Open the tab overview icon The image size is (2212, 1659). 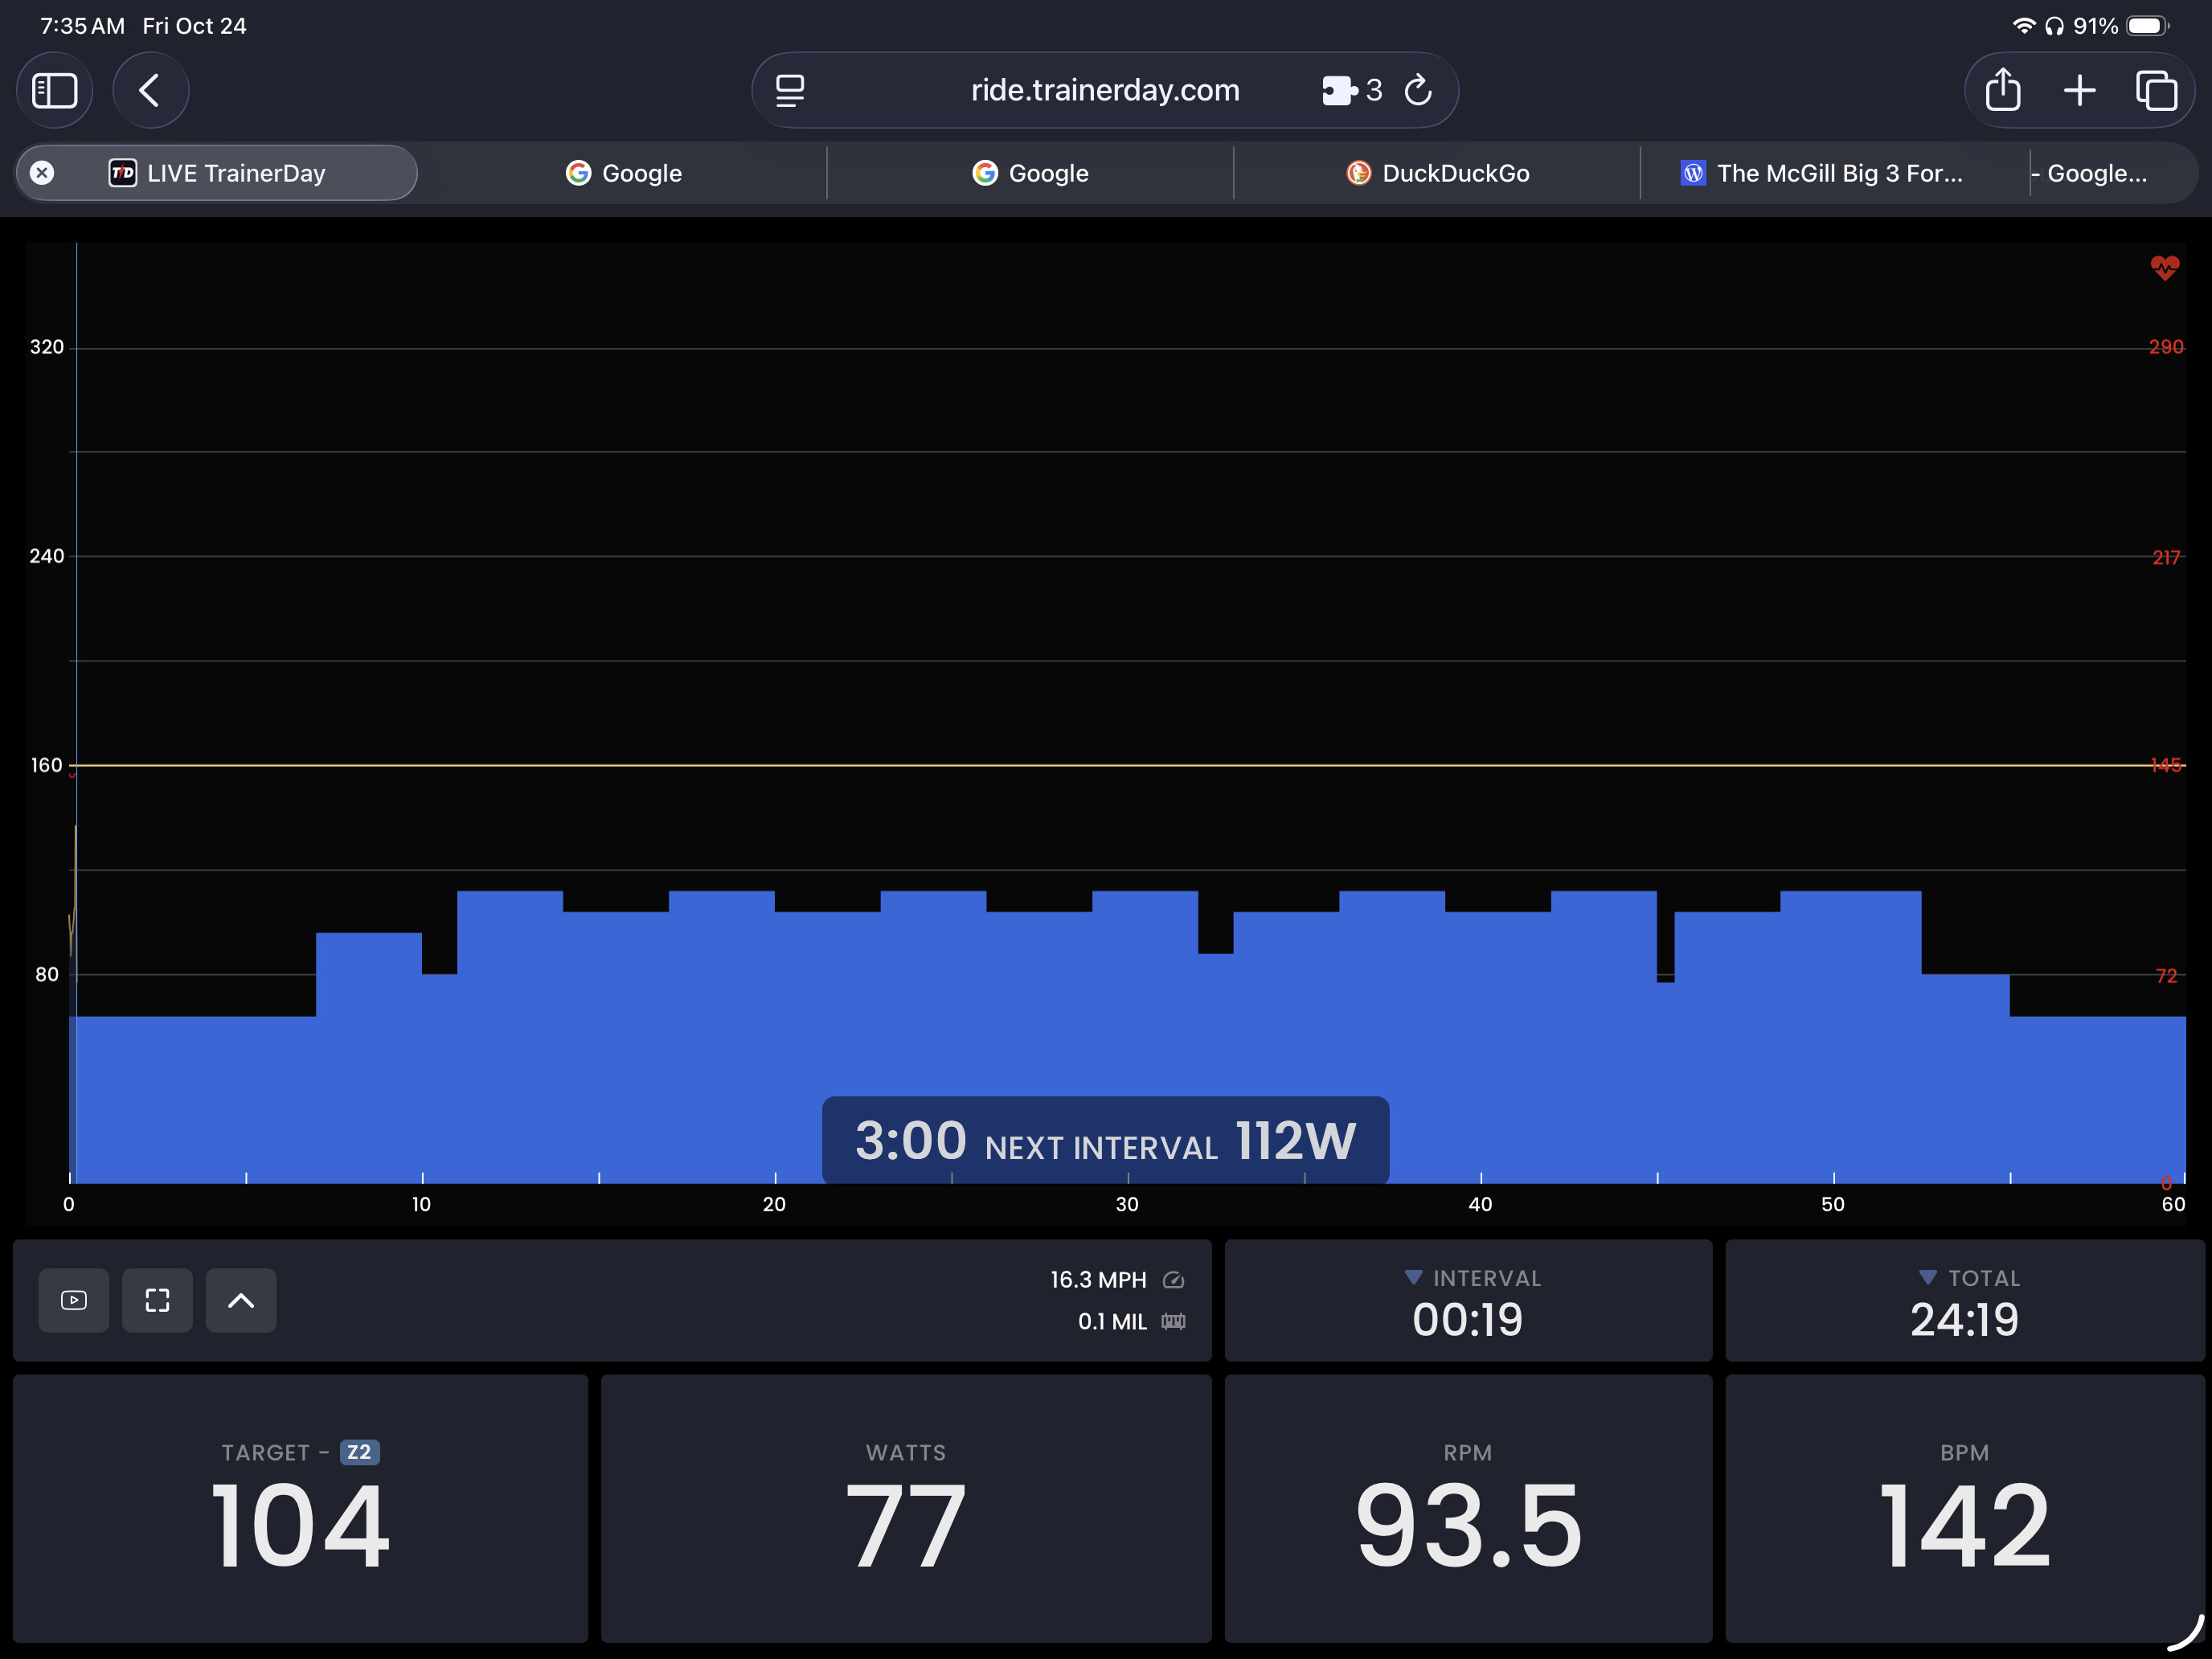2156,91
